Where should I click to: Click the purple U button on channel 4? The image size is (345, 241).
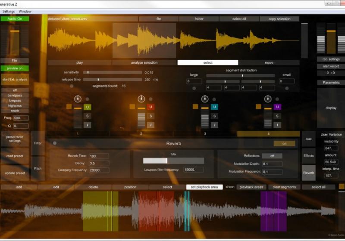277,107
